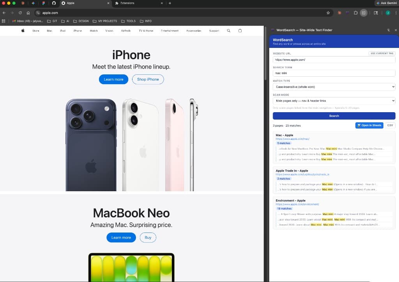Open Ask Gemini in the title bar

(386, 3)
